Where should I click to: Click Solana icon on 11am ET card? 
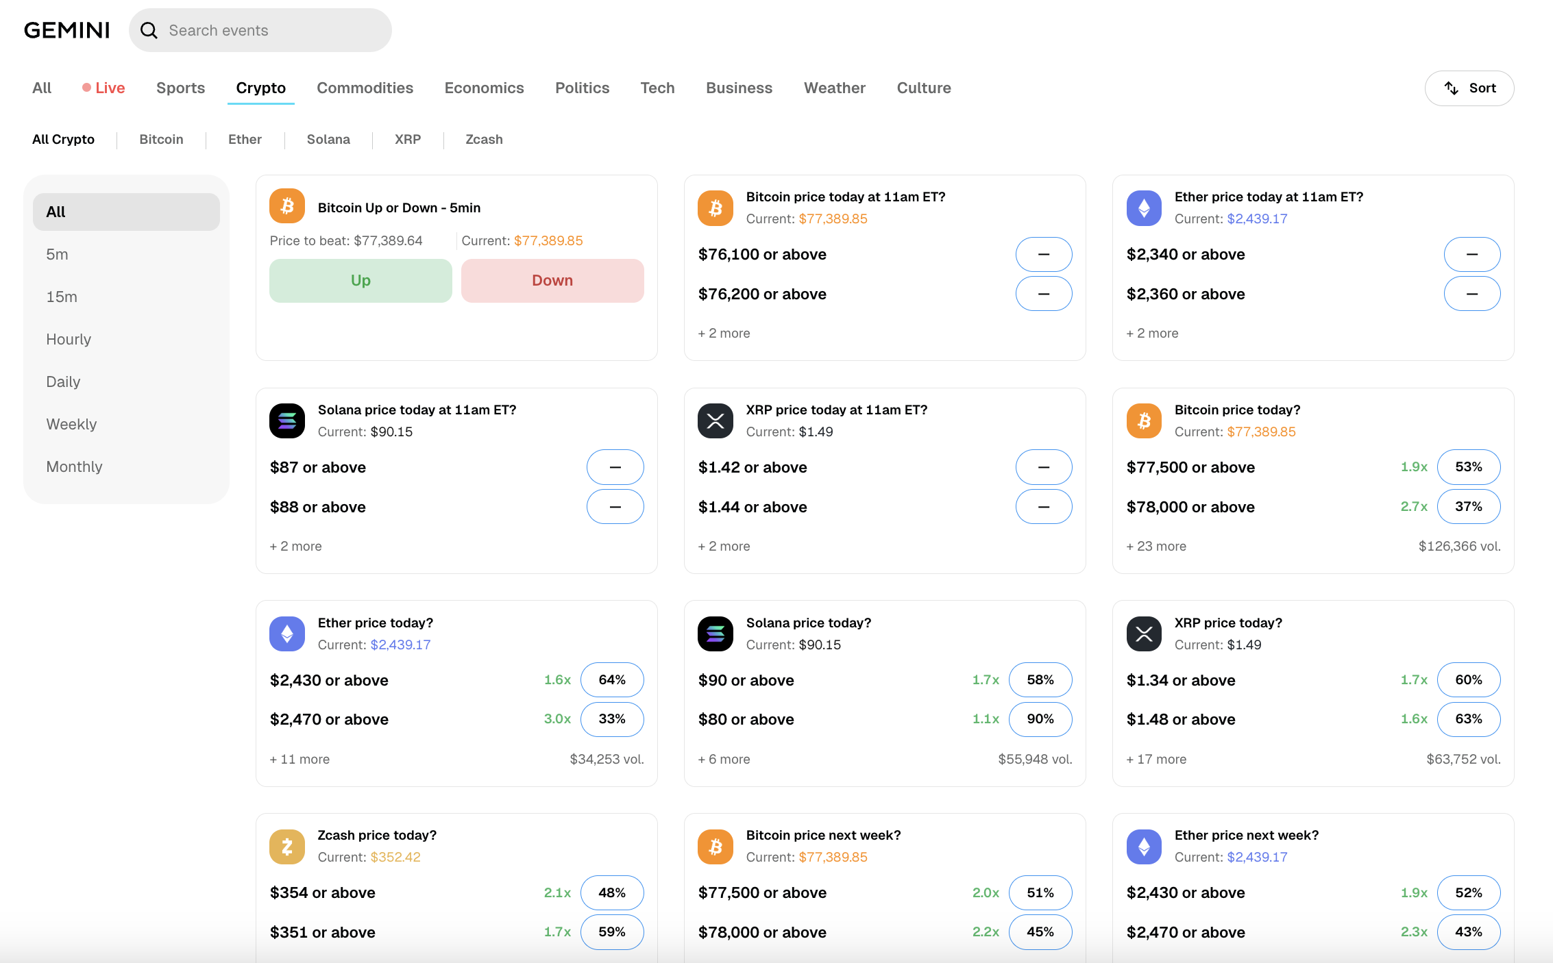[x=287, y=421]
